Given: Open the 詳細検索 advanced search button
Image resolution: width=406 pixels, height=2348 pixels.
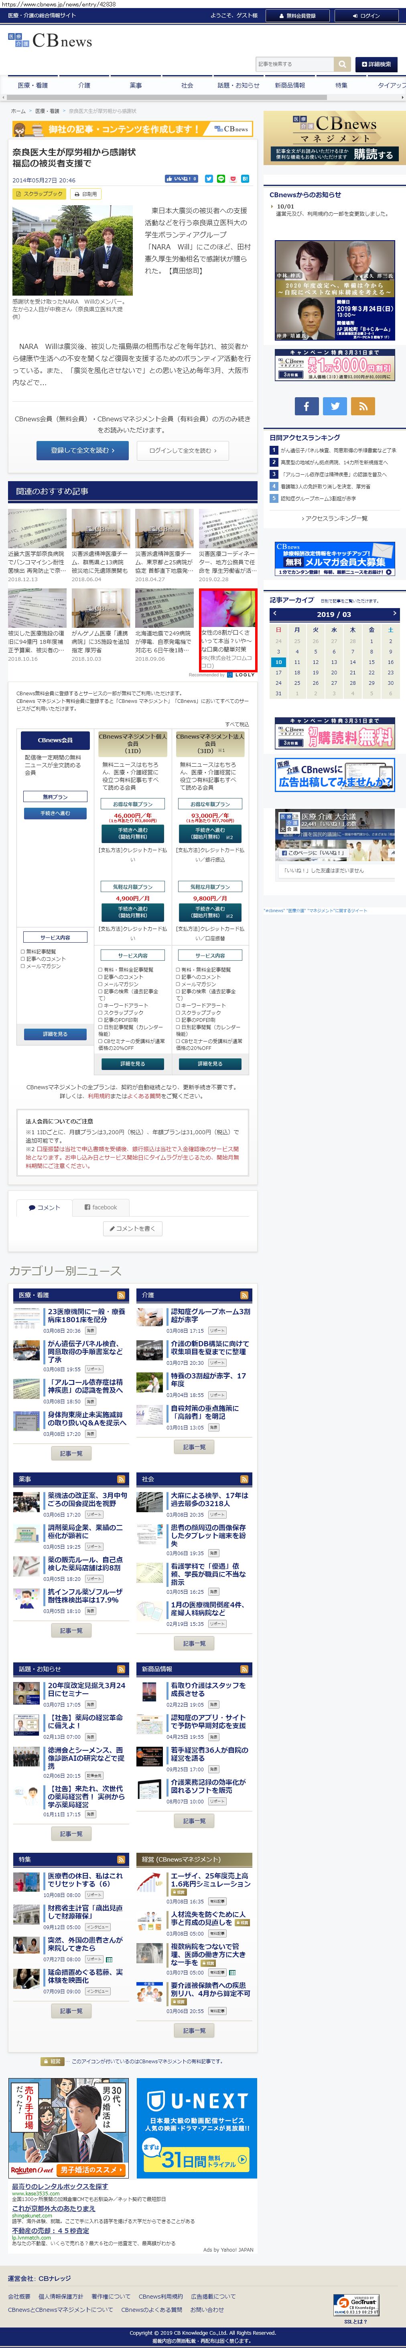Looking at the screenshot, I should pyautogui.click(x=376, y=65).
